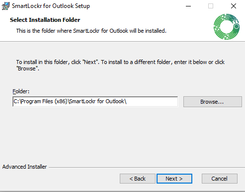Click the 'This is the folder where' subtitle
Image resolution: width=245 pixels, height=192 pixels.
pos(91,31)
